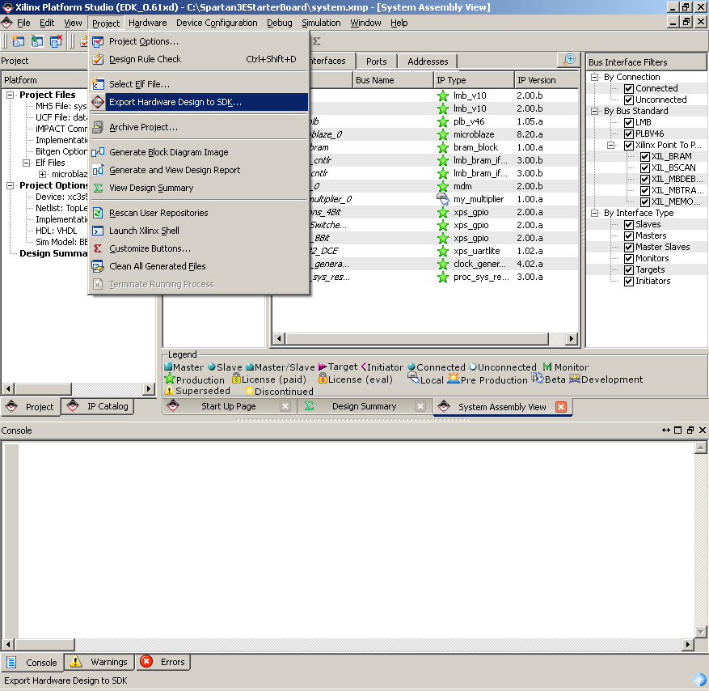
Task: Toggle the PLBV46 bus standard checkbox
Action: pyautogui.click(x=628, y=134)
